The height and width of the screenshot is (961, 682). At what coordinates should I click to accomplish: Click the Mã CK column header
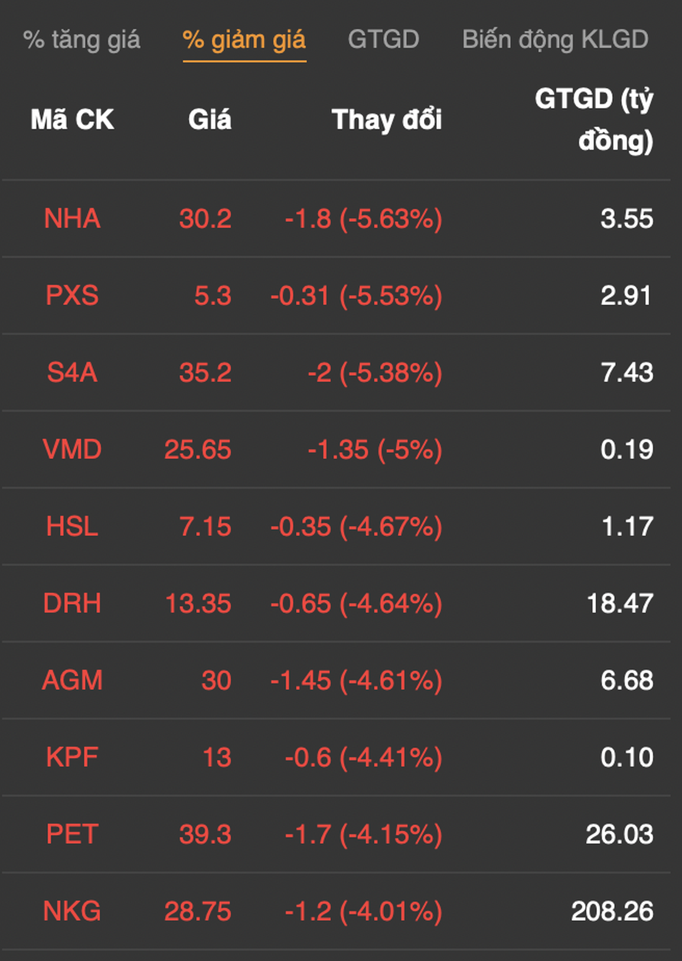click(x=72, y=120)
